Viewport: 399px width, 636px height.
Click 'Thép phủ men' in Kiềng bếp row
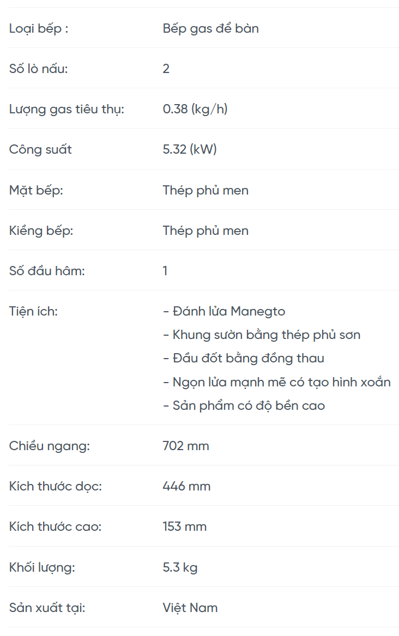(x=205, y=231)
